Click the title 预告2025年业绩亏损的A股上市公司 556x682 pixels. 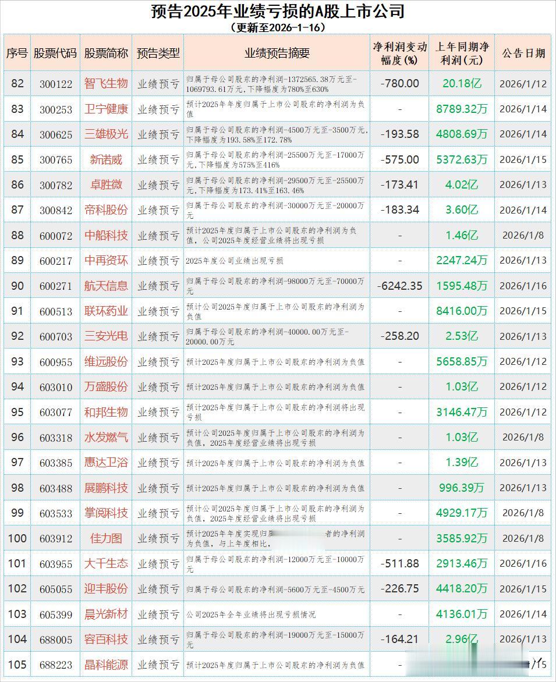[x=278, y=11]
